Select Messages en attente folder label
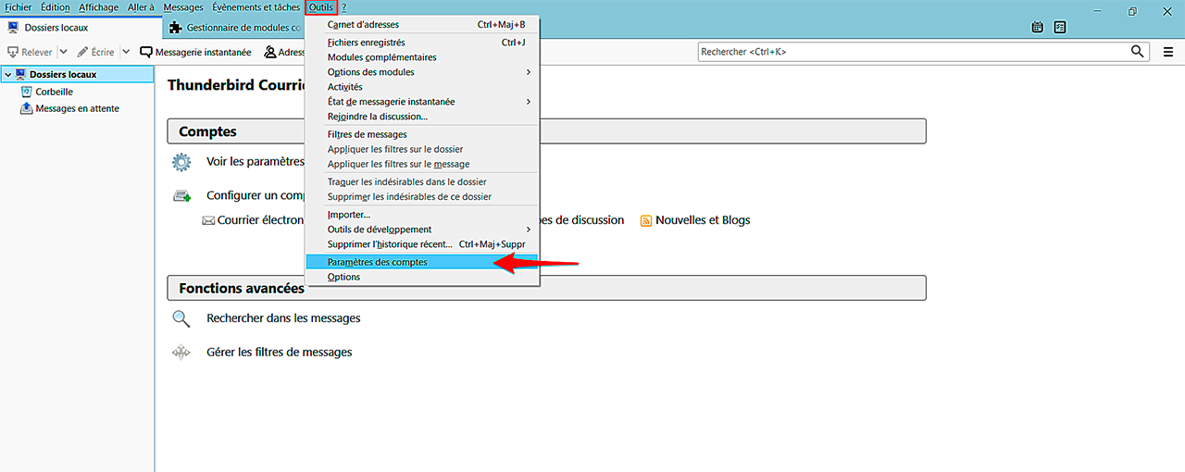Screen dimensions: 1185x472 (77, 108)
